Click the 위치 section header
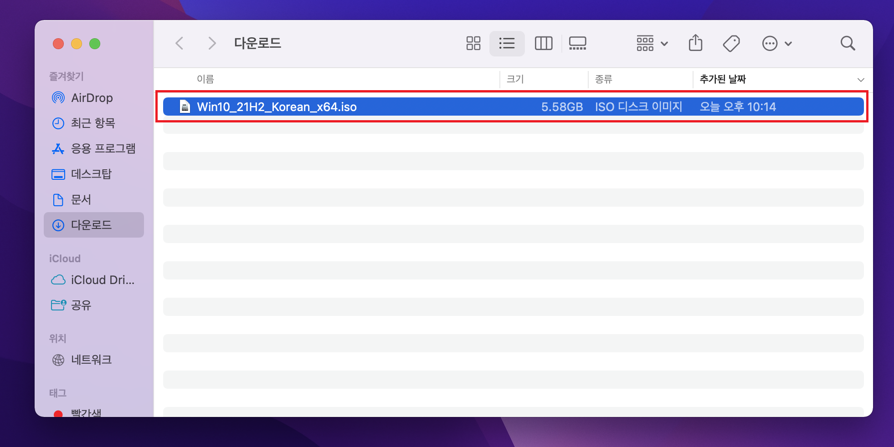 pos(57,339)
